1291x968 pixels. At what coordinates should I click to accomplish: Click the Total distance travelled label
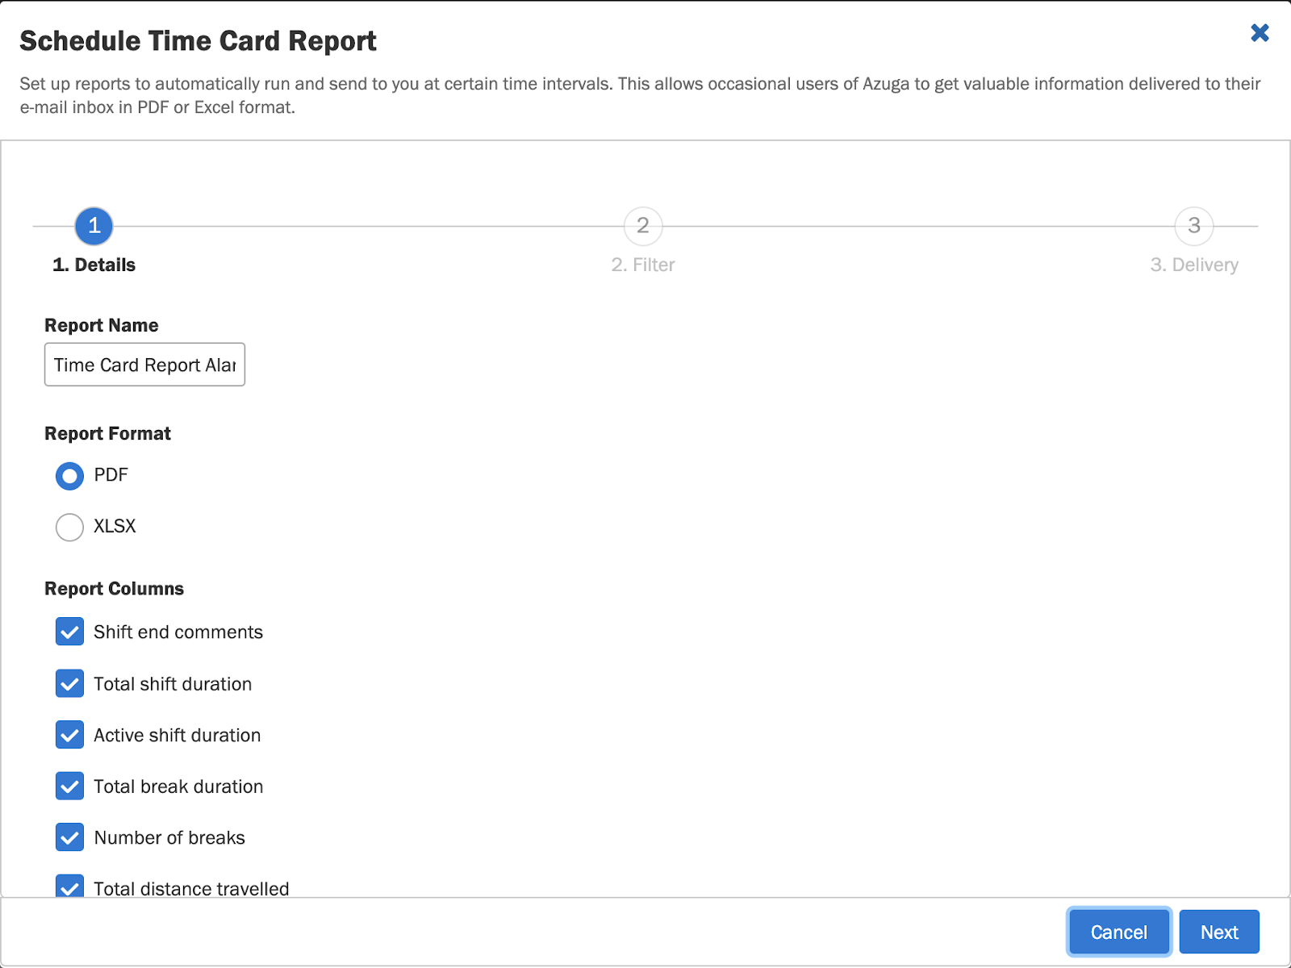(x=191, y=888)
